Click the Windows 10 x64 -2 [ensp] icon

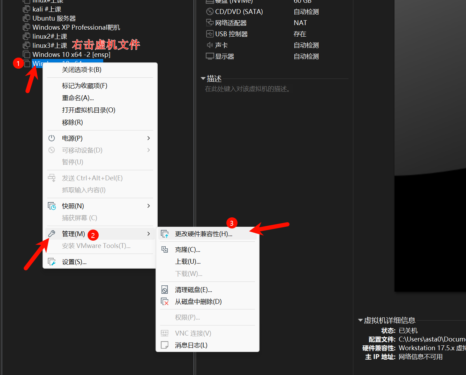[x=27, y=54]
